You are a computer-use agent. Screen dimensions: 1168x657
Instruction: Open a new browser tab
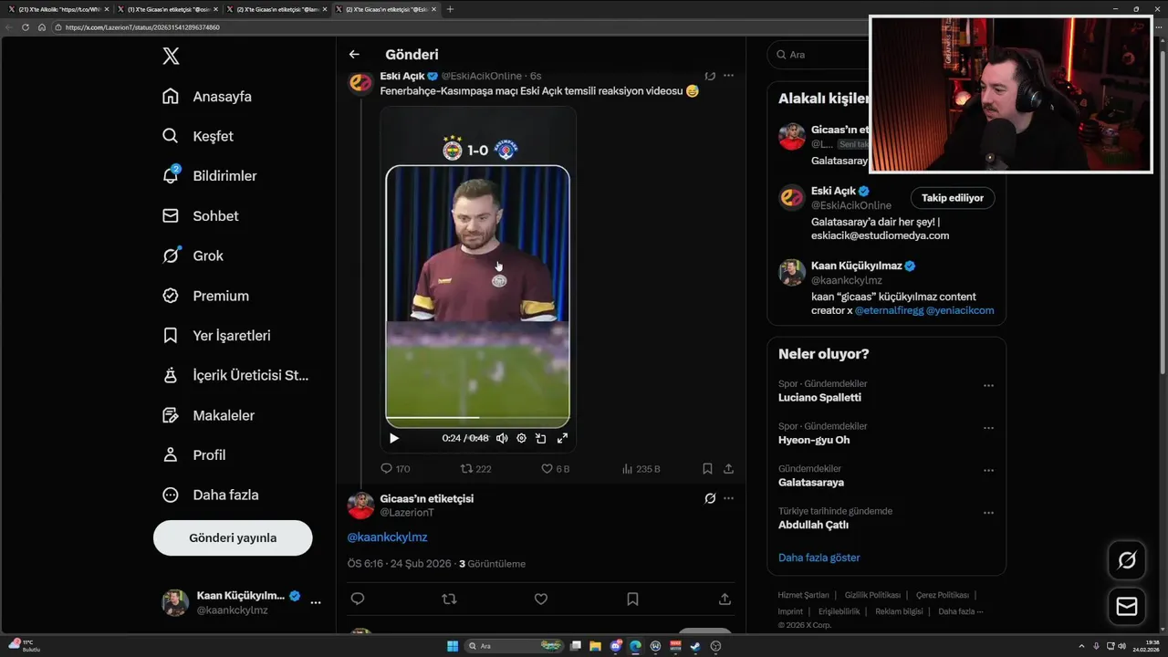click(450, 9)
